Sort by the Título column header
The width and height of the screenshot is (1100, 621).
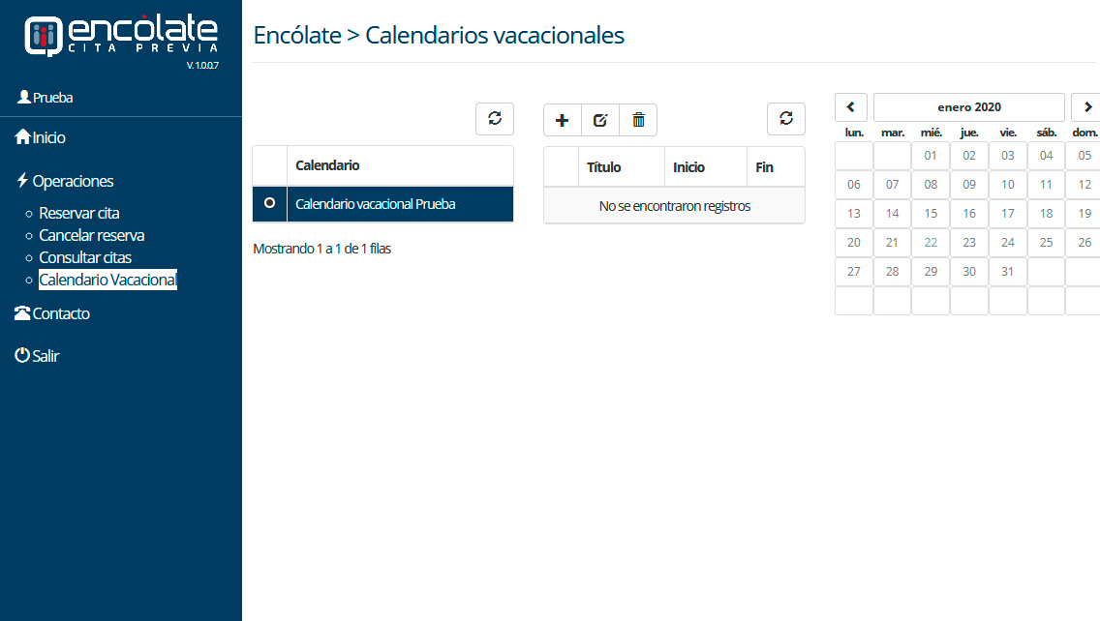point(604,167)
